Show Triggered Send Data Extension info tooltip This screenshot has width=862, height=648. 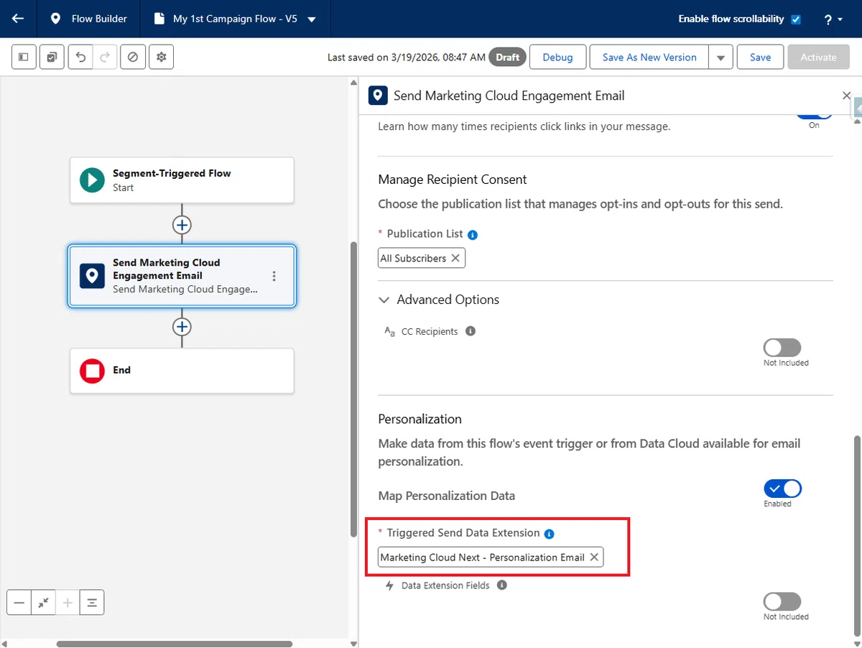click(x=550, y=534)
